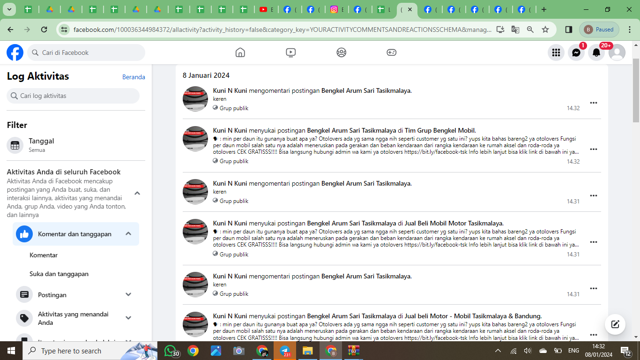Click the Windows taskbar search box

90,351
